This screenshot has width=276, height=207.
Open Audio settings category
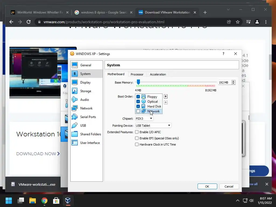click(87, 100)
